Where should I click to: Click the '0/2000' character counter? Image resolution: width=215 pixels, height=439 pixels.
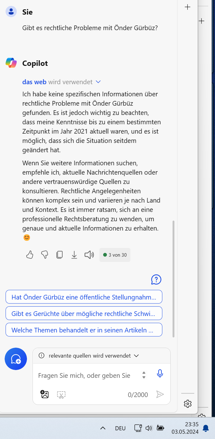[x=138, y=395]
